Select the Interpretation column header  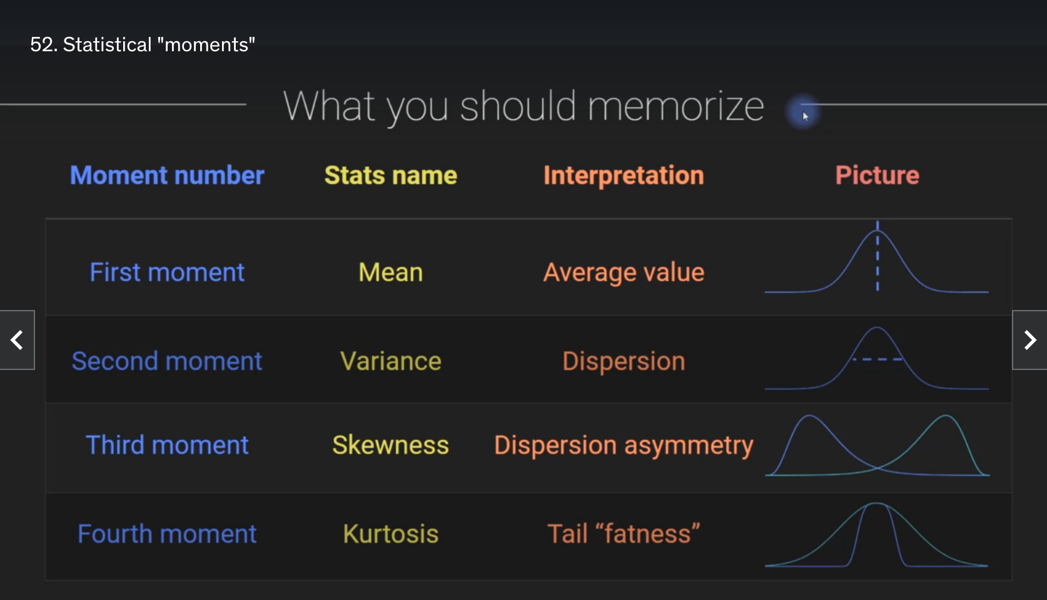point(624,176)
